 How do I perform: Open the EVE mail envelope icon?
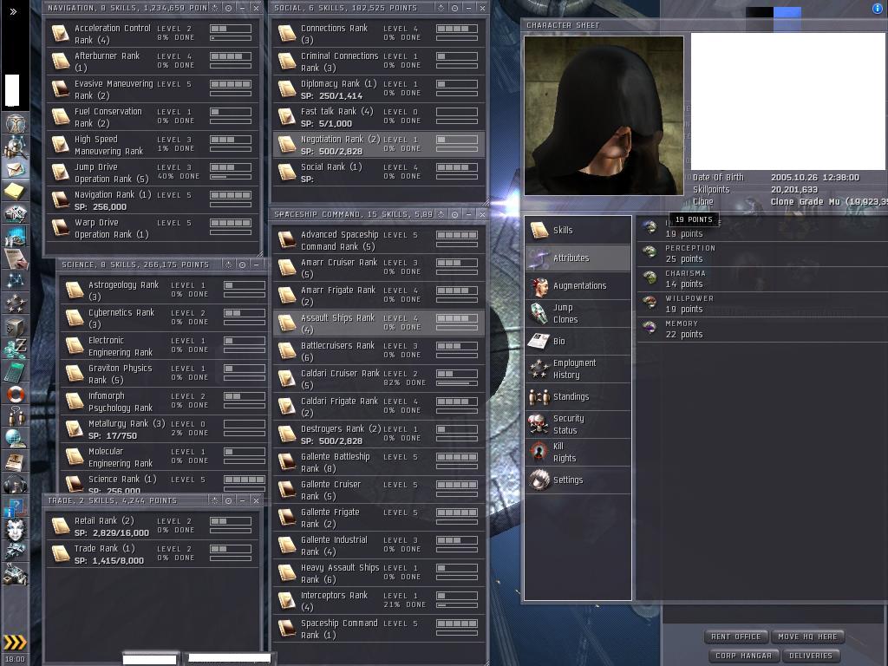point(16,169)
